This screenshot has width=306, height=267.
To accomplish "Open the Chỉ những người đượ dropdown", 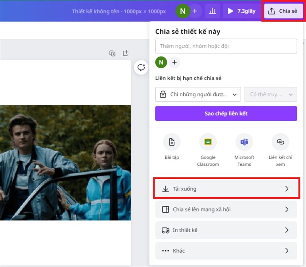I will (198, 94).
